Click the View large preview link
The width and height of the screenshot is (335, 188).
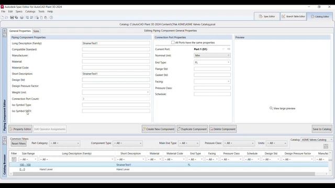[x=284, y=108]
